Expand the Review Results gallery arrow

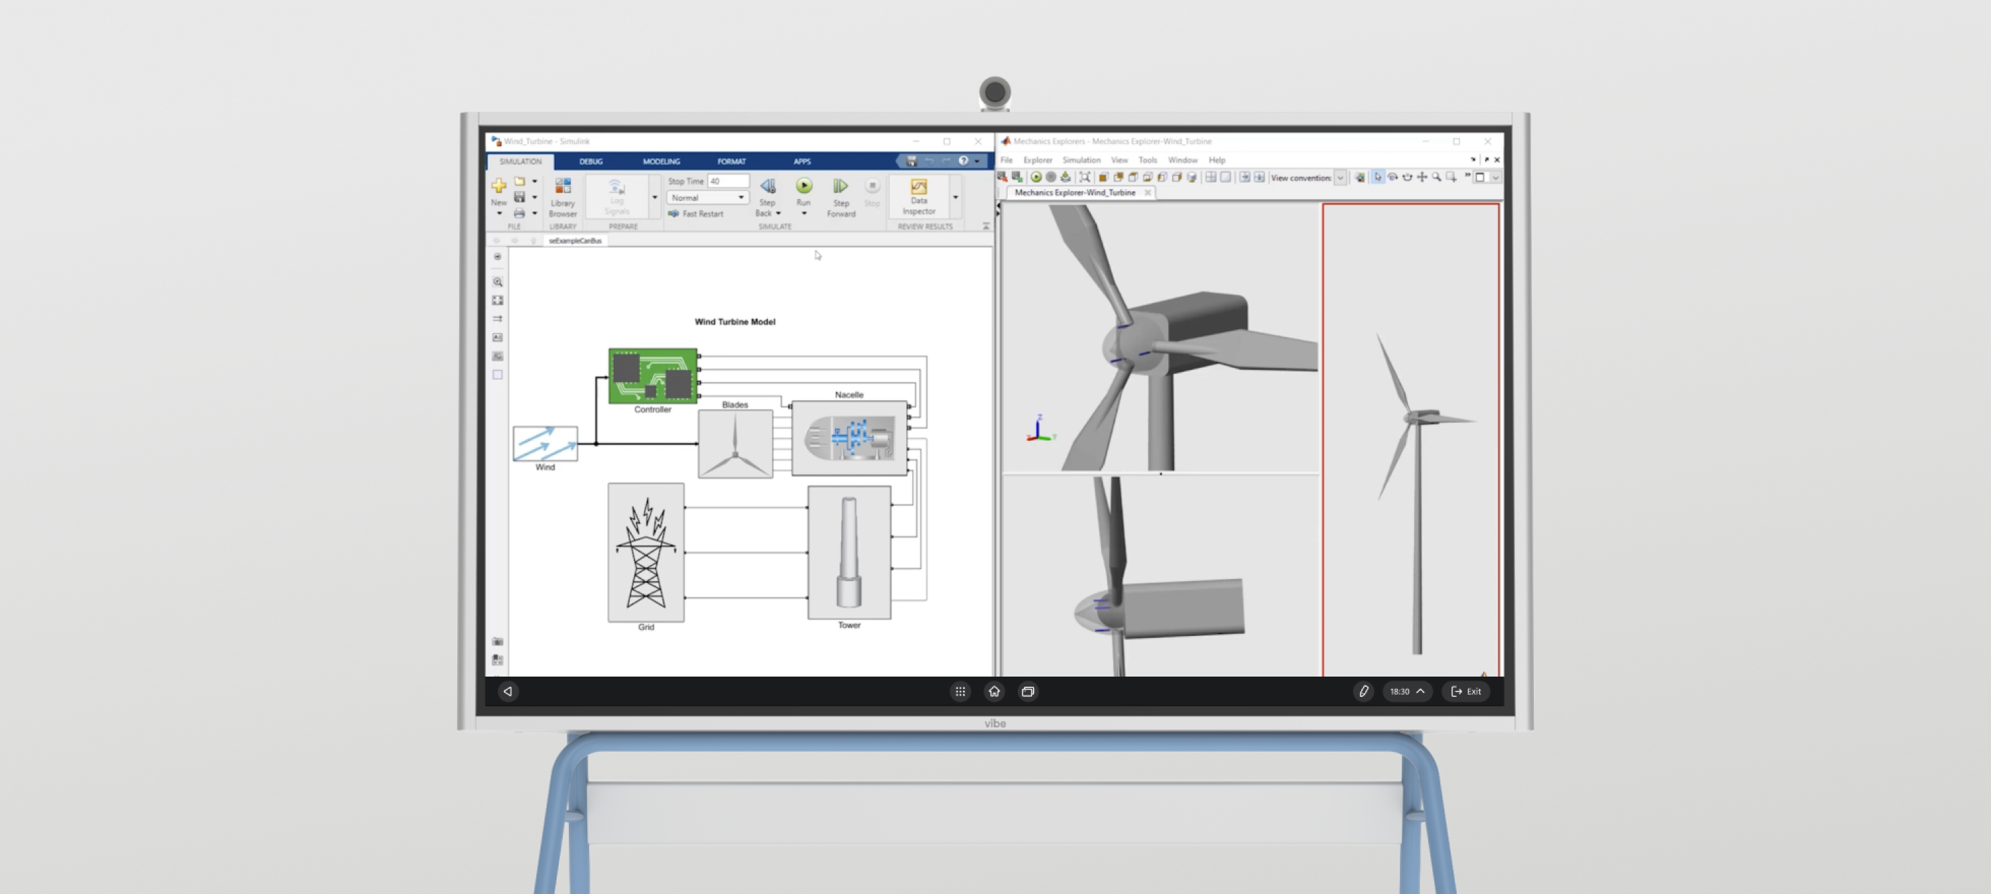point(956,198)
